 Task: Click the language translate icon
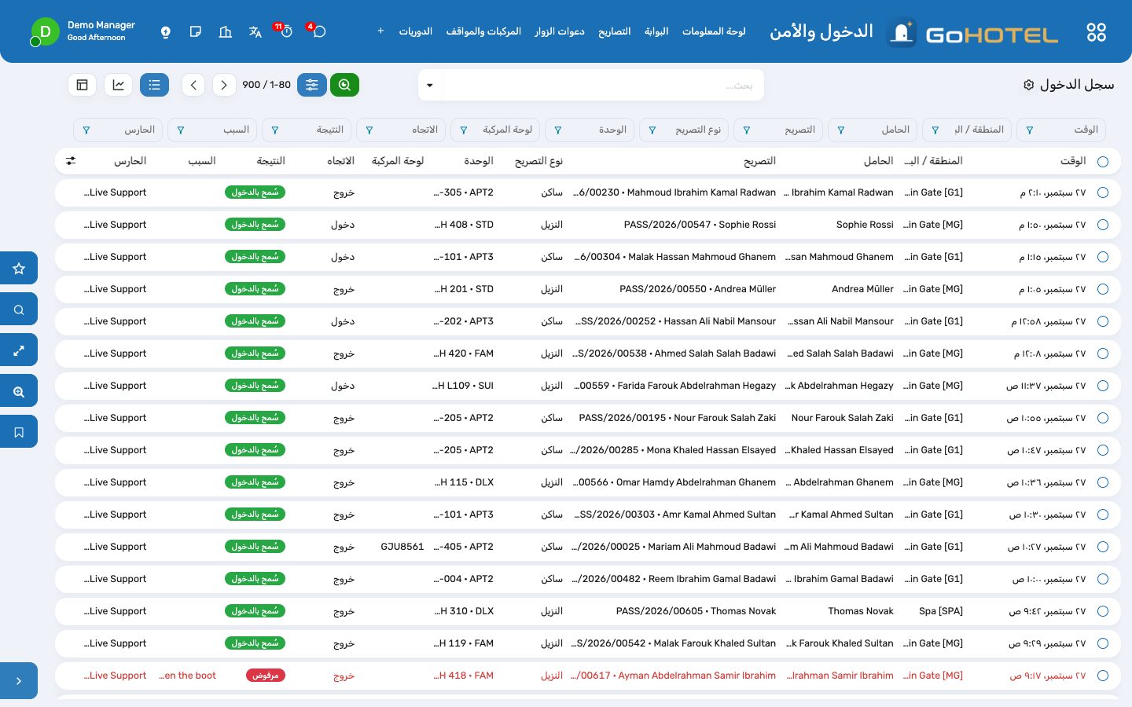click(x=255, y=31)
